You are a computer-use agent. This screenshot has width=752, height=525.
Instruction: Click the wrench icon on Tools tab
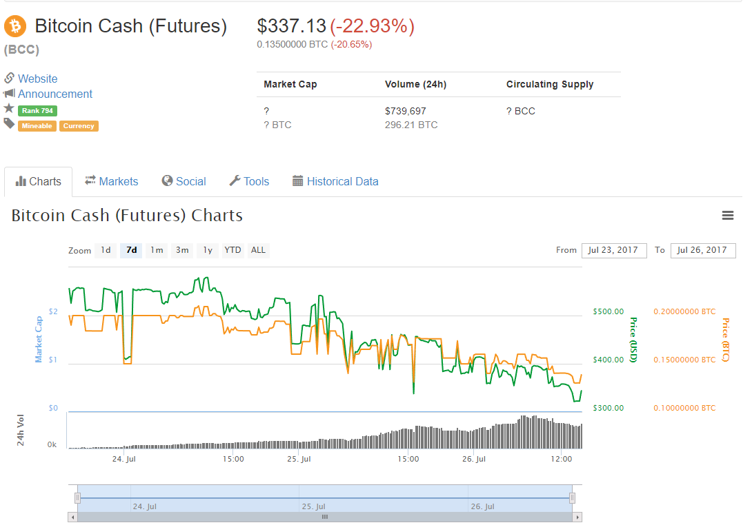tap(235, 181)
